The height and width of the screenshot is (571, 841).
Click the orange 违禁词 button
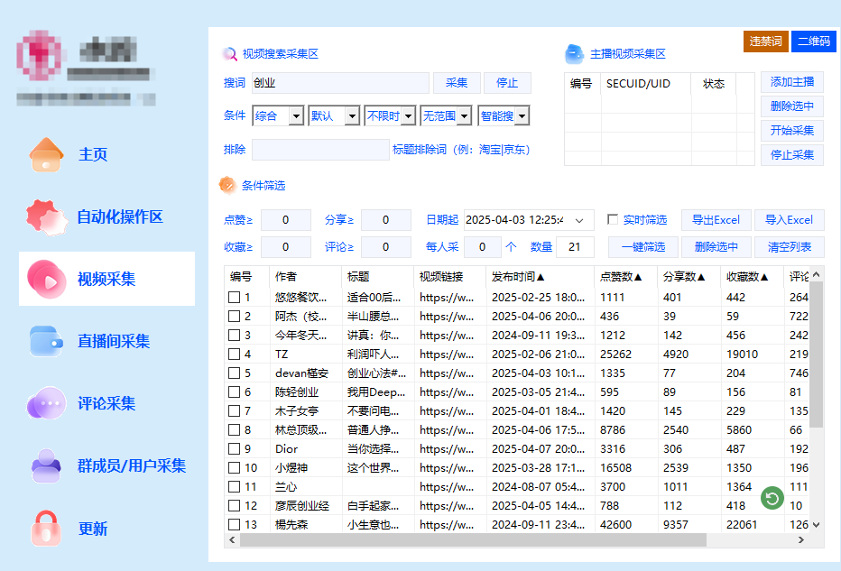coord(765,41)
